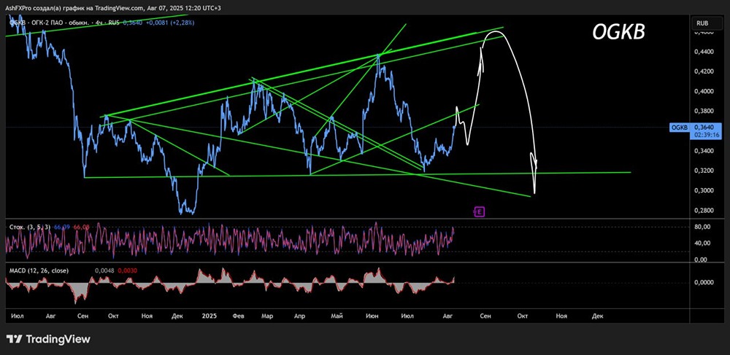730x355 pixels.
Task: Click the 0,0000 MACD scale label
Action: click(704, 283)
